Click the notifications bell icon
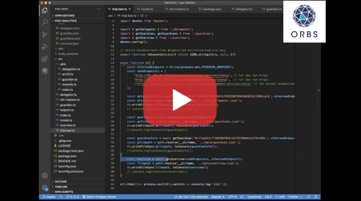The width and height of the screenshot is (361, 201). 315,197
